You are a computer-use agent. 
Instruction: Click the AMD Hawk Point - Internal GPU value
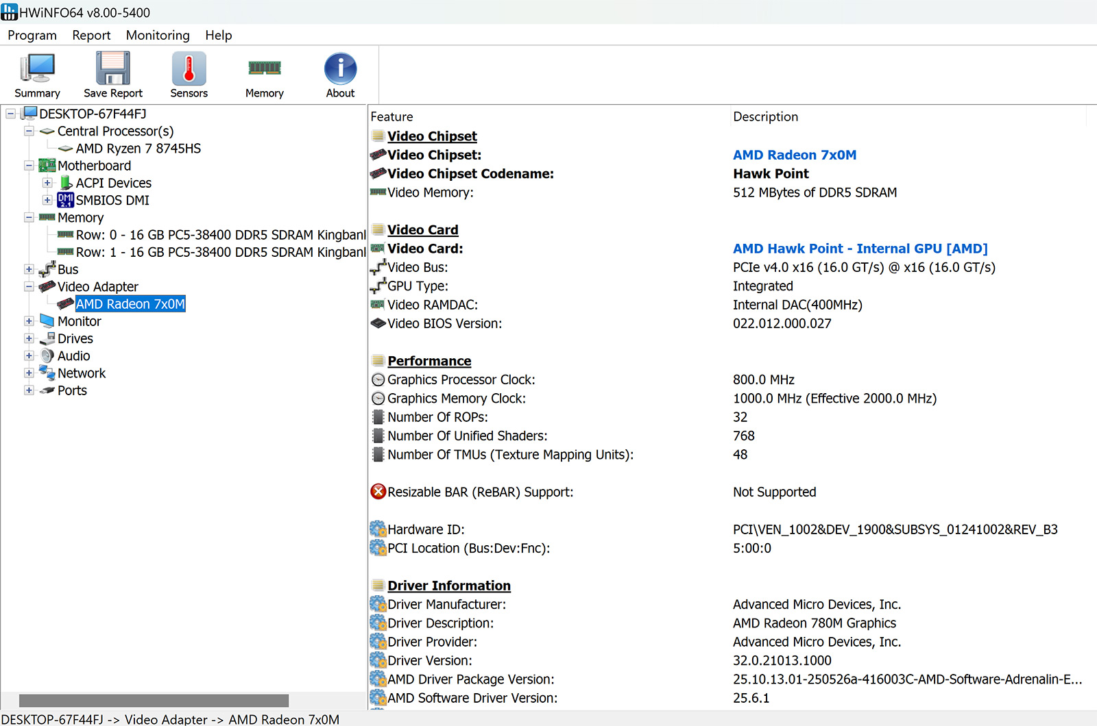pyautogui.click(x=860, y=249)
